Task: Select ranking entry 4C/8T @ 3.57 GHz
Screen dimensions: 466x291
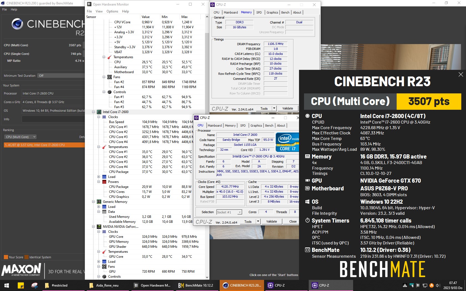Action: coord(44,145)
